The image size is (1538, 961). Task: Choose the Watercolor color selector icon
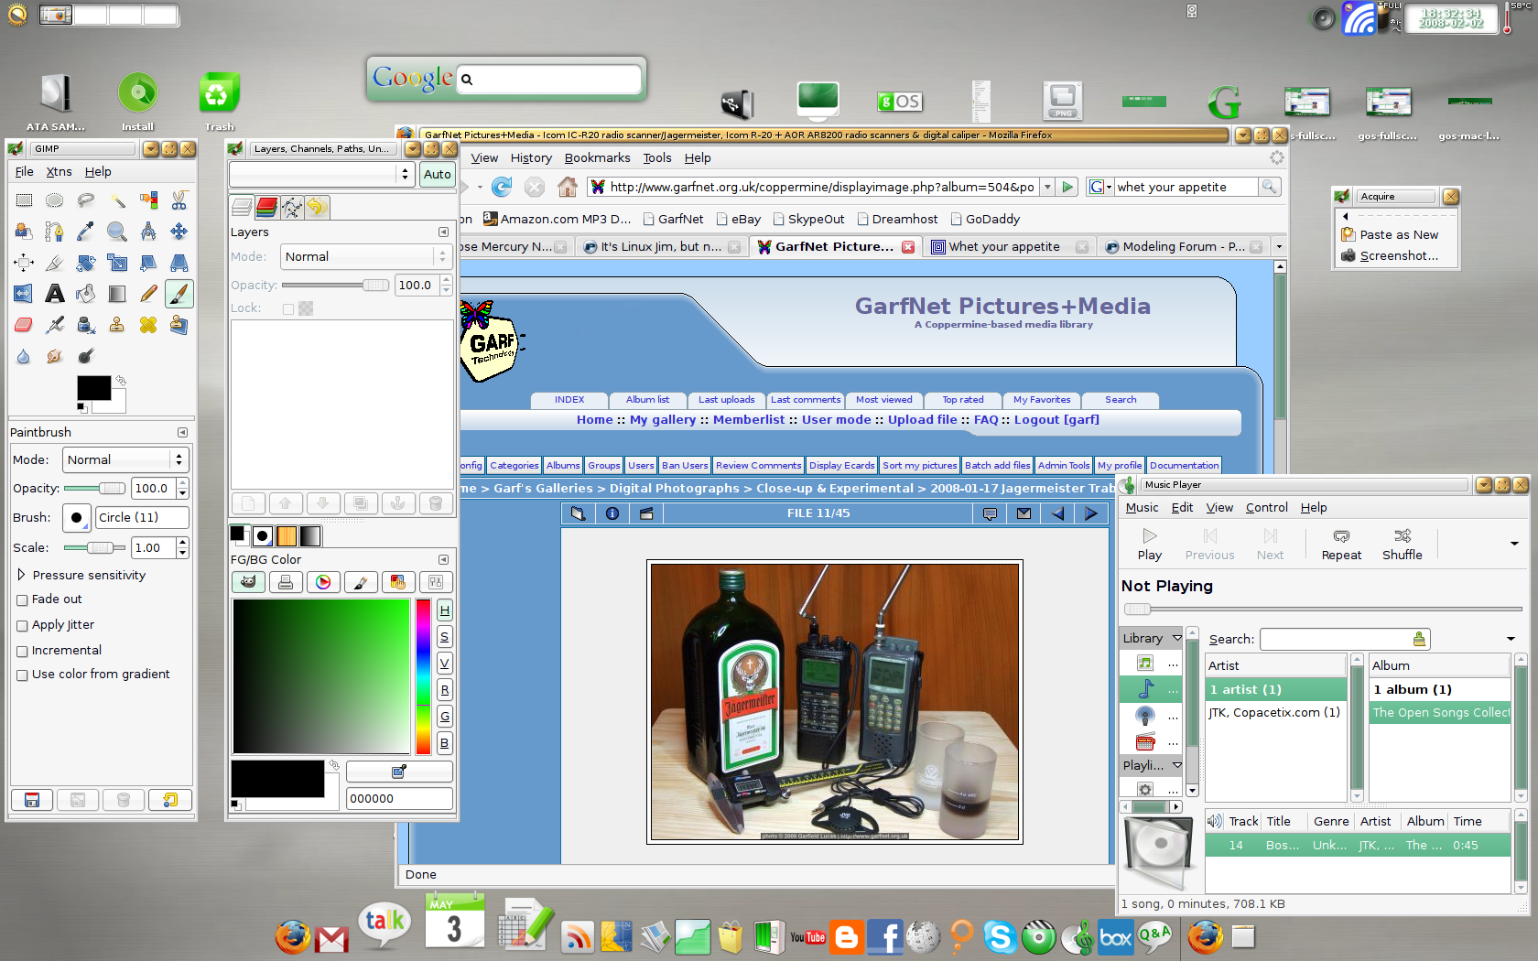pyautogui.click(x=361, y=582)
